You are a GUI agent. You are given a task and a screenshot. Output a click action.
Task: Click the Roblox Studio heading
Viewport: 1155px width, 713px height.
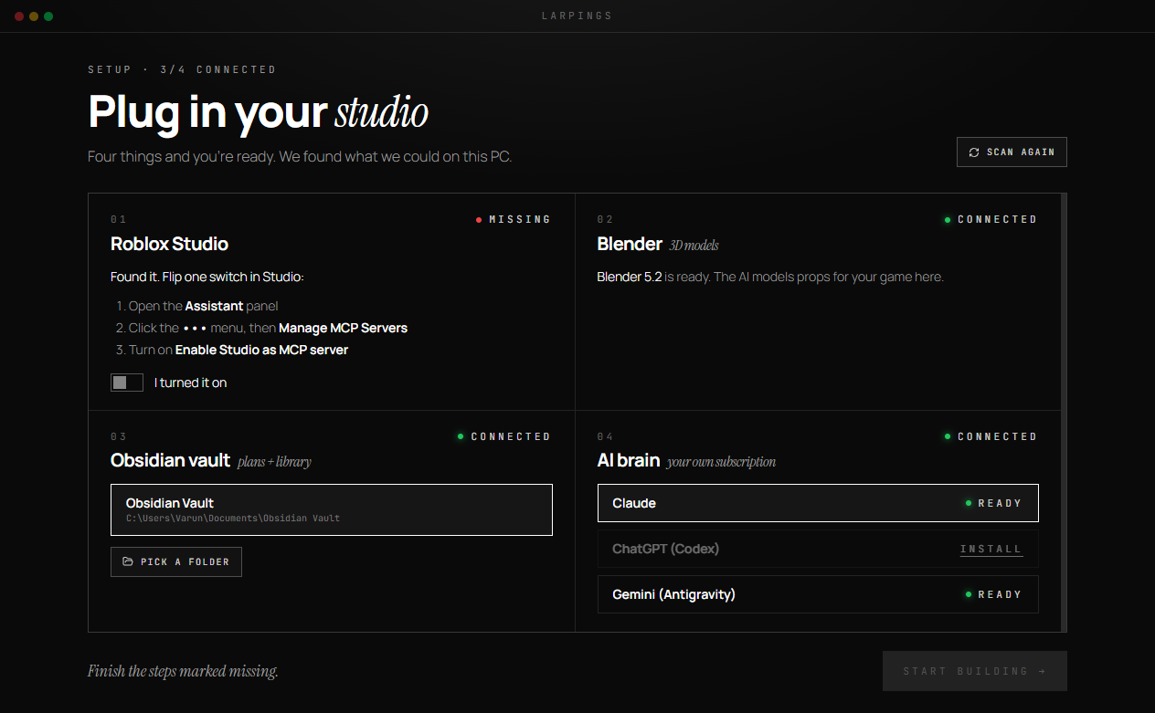coord(169,244)
